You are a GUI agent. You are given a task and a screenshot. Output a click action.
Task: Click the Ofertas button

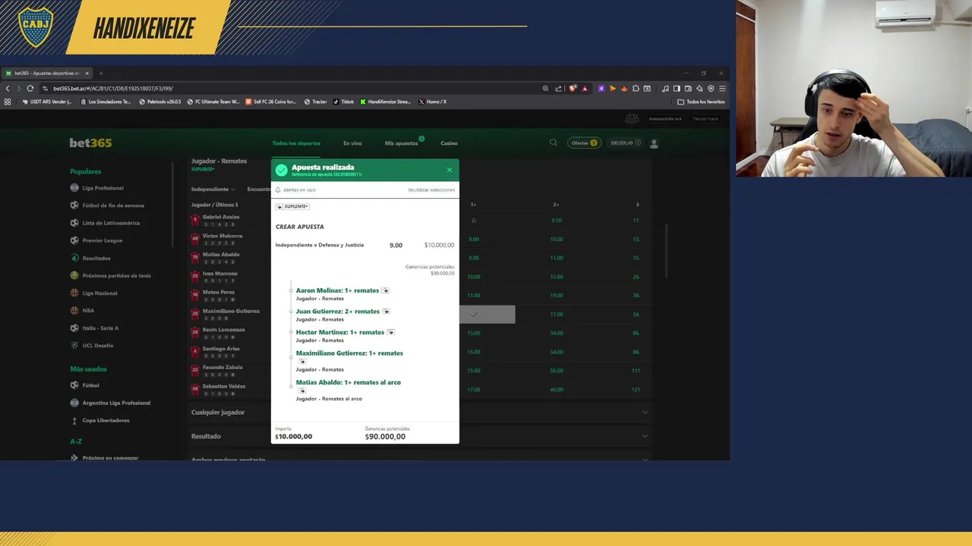584,143
